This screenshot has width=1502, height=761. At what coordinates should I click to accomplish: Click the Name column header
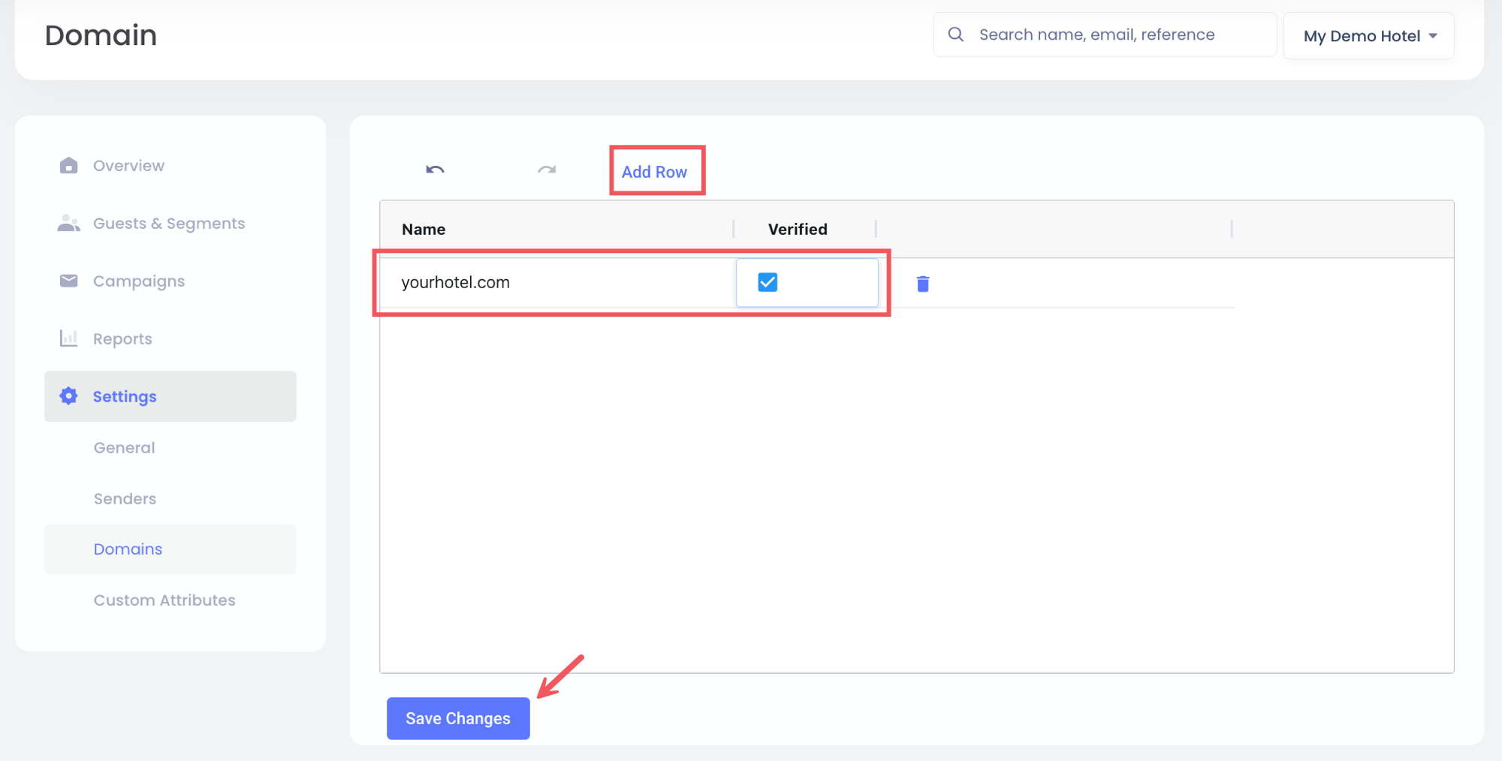point(424,230)
